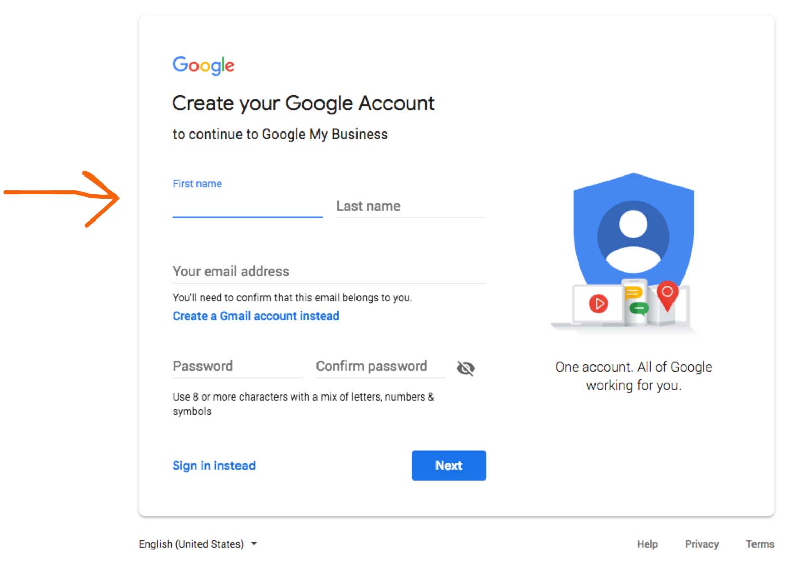Click the Last name field
The height and width of the screenshot is (572, 793).
tap(411, 206)
